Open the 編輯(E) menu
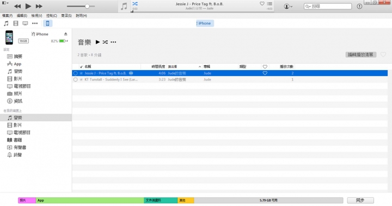Image resolution: width=392 pixels, height=206 pixels. coord(22,15)
